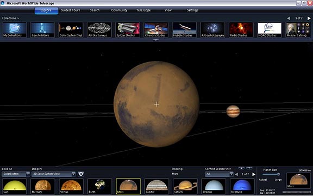Screen dimensions: 313x196
Task: Click the Collections breadcrumb link
Action: point(9,18)
